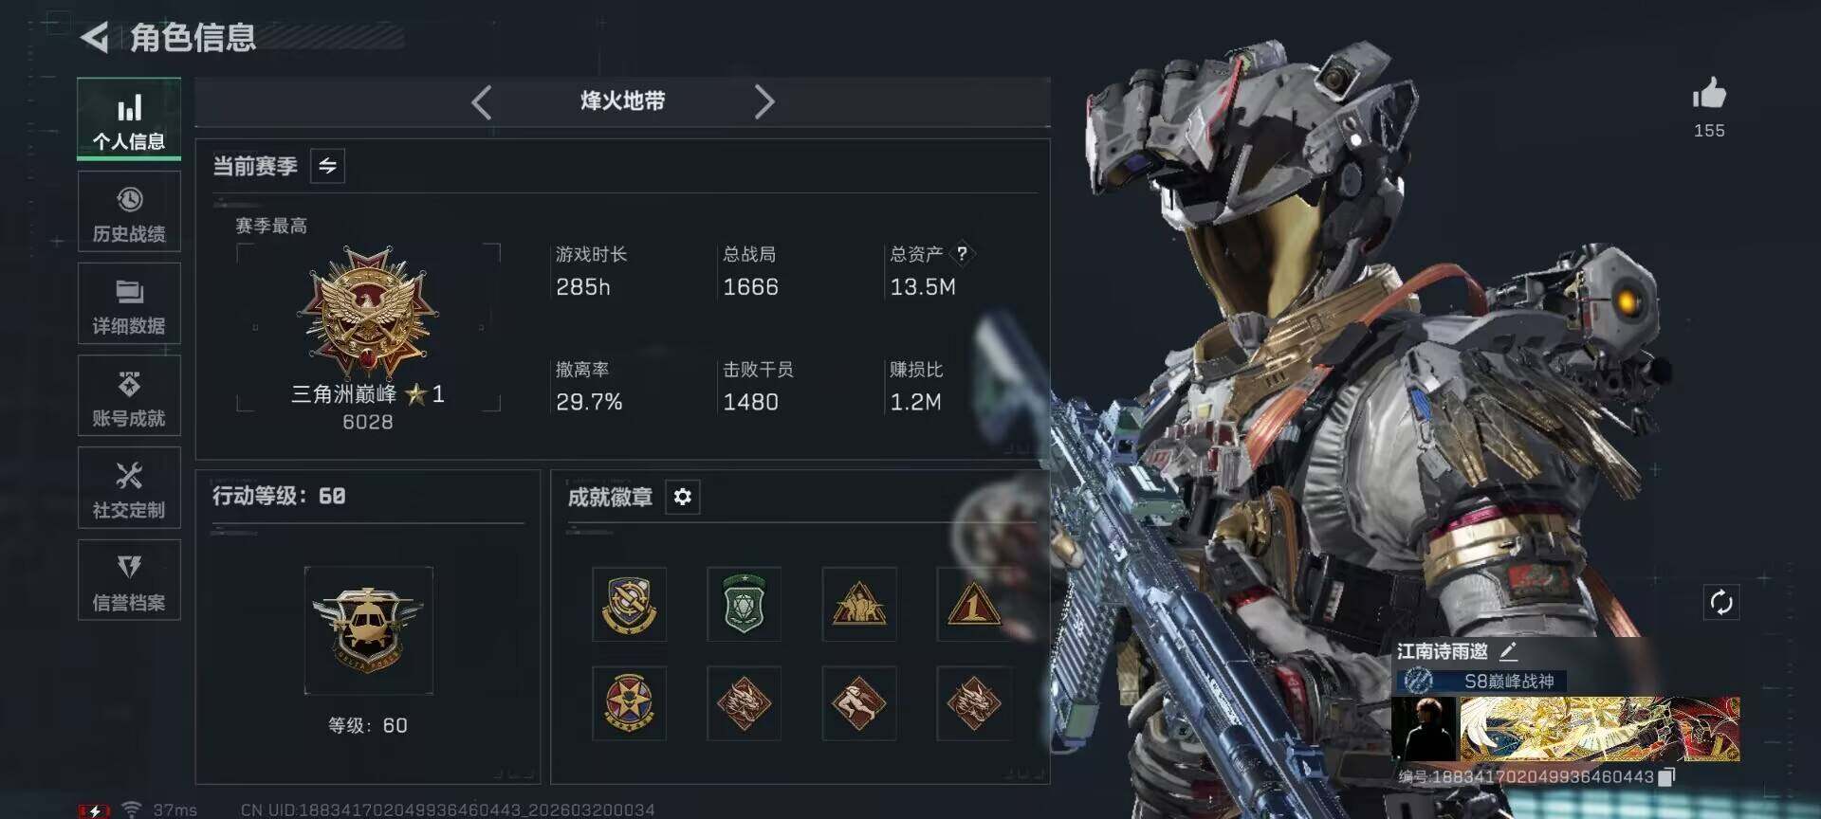Switch to the next mode with right chevron
Image resolution: width=1821 pixels, height=819 pixels.
(x=764, y=101)
